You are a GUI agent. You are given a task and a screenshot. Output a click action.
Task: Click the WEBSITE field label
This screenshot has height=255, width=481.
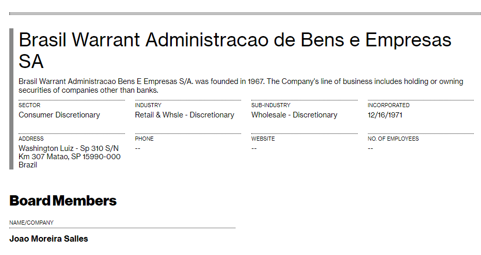pyautogui.click(x=263, y=139)
